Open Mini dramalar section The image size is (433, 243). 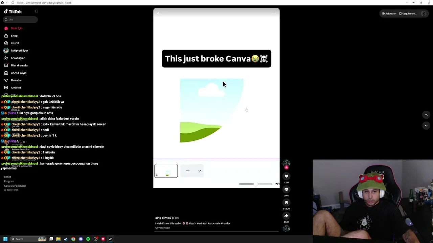16,65
